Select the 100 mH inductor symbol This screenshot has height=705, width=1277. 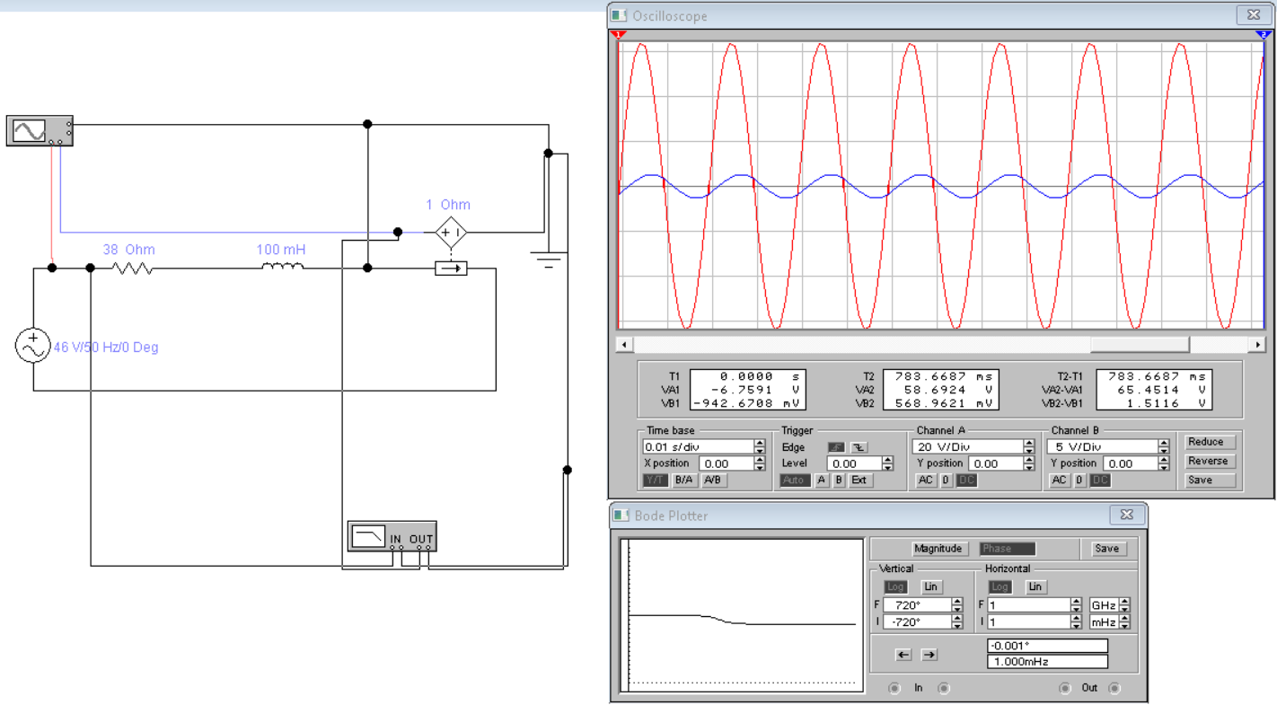pos(283,268)
